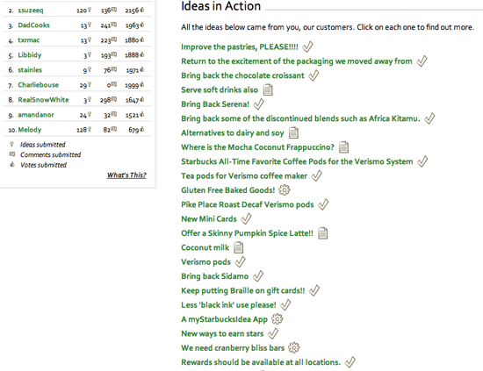Open Where is the Mocha Coconut Frappuccino idea
Screen dimensions: 483x371
257,147
